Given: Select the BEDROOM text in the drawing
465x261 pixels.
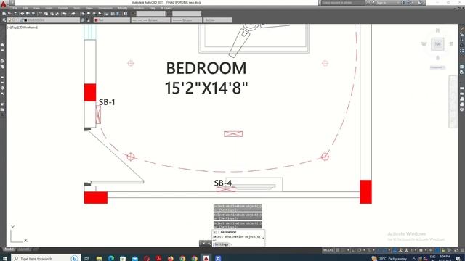Looking at the screenshot, I should tap(206, 68).
